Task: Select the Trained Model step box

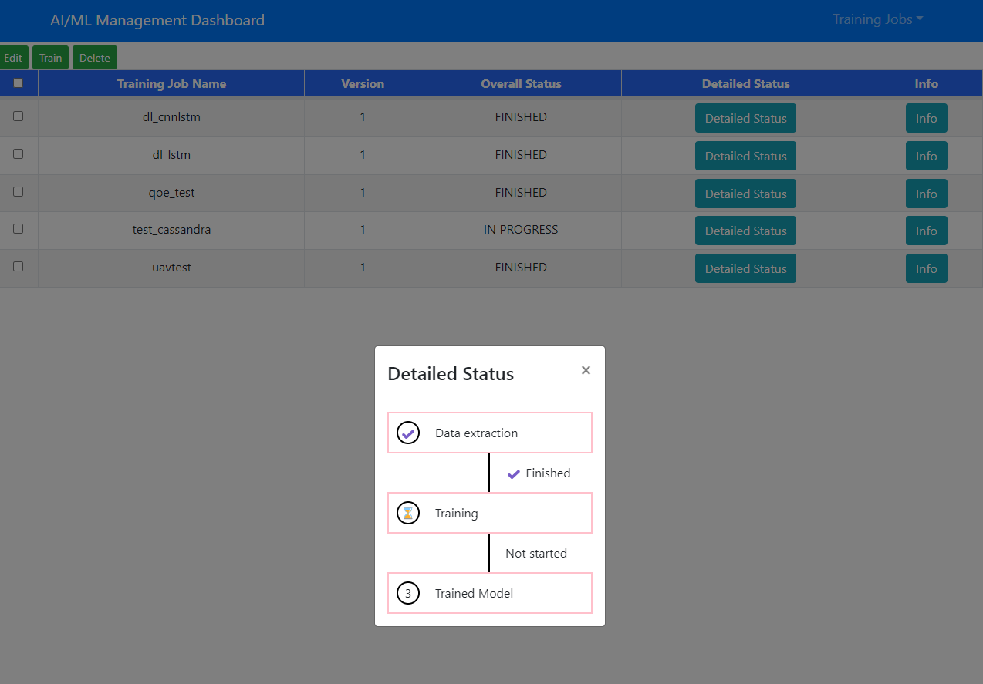Action: (x=490, y=593)
